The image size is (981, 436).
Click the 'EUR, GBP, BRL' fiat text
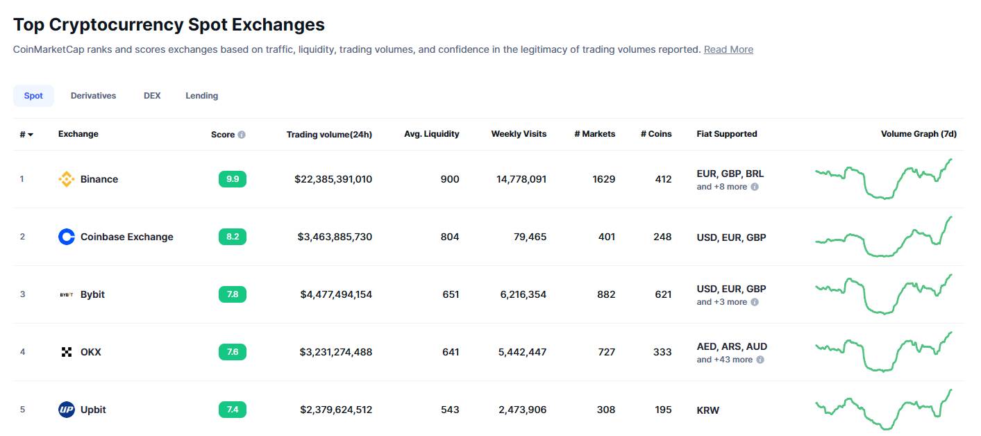click(730, 174)
